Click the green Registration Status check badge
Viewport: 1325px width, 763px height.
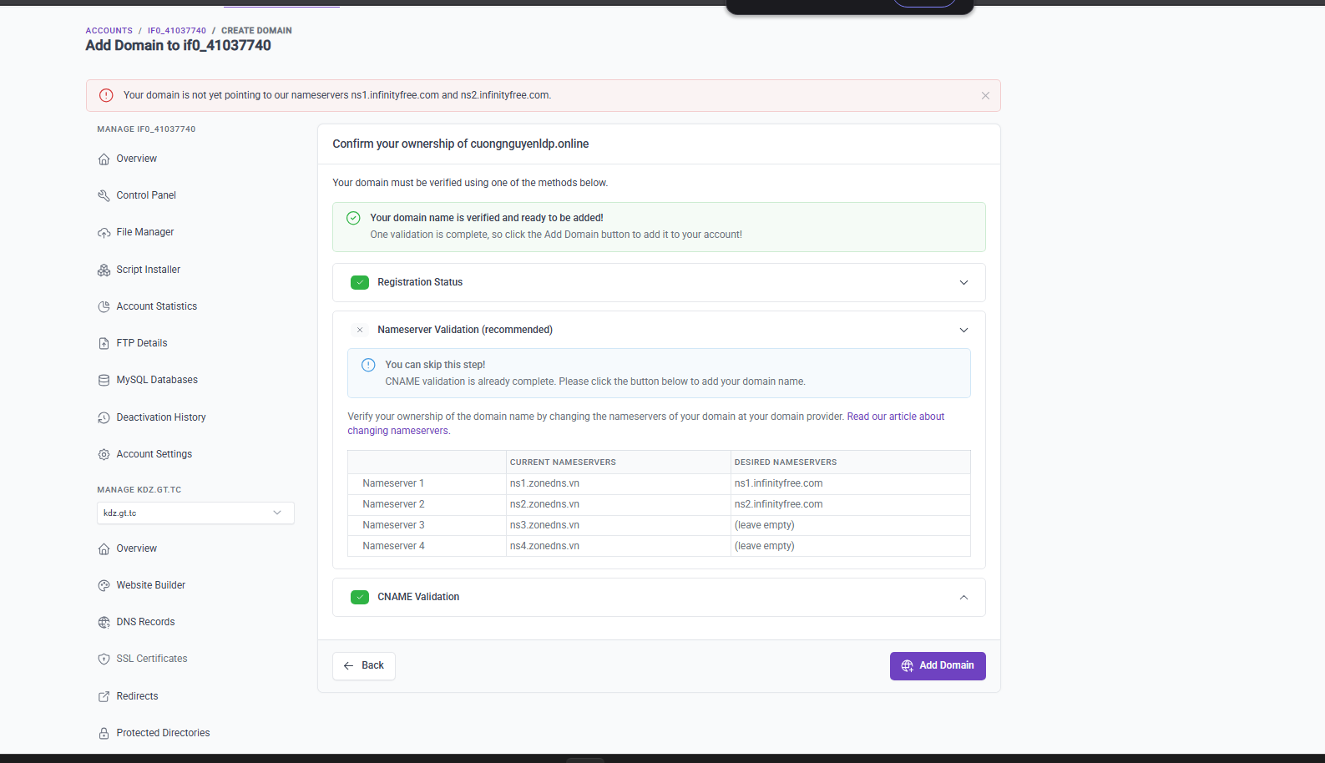tap(360, 283)
